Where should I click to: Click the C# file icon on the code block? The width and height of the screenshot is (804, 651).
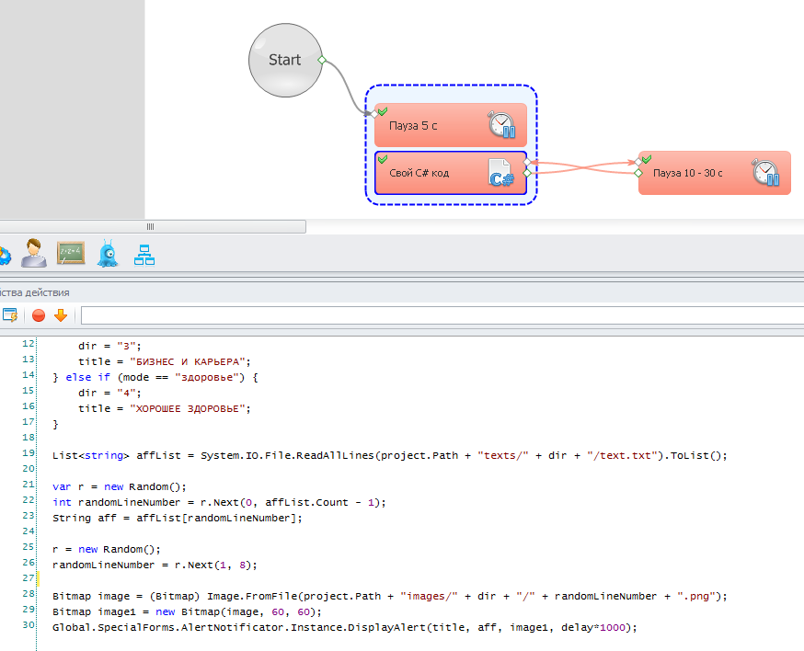pos(501,173)
